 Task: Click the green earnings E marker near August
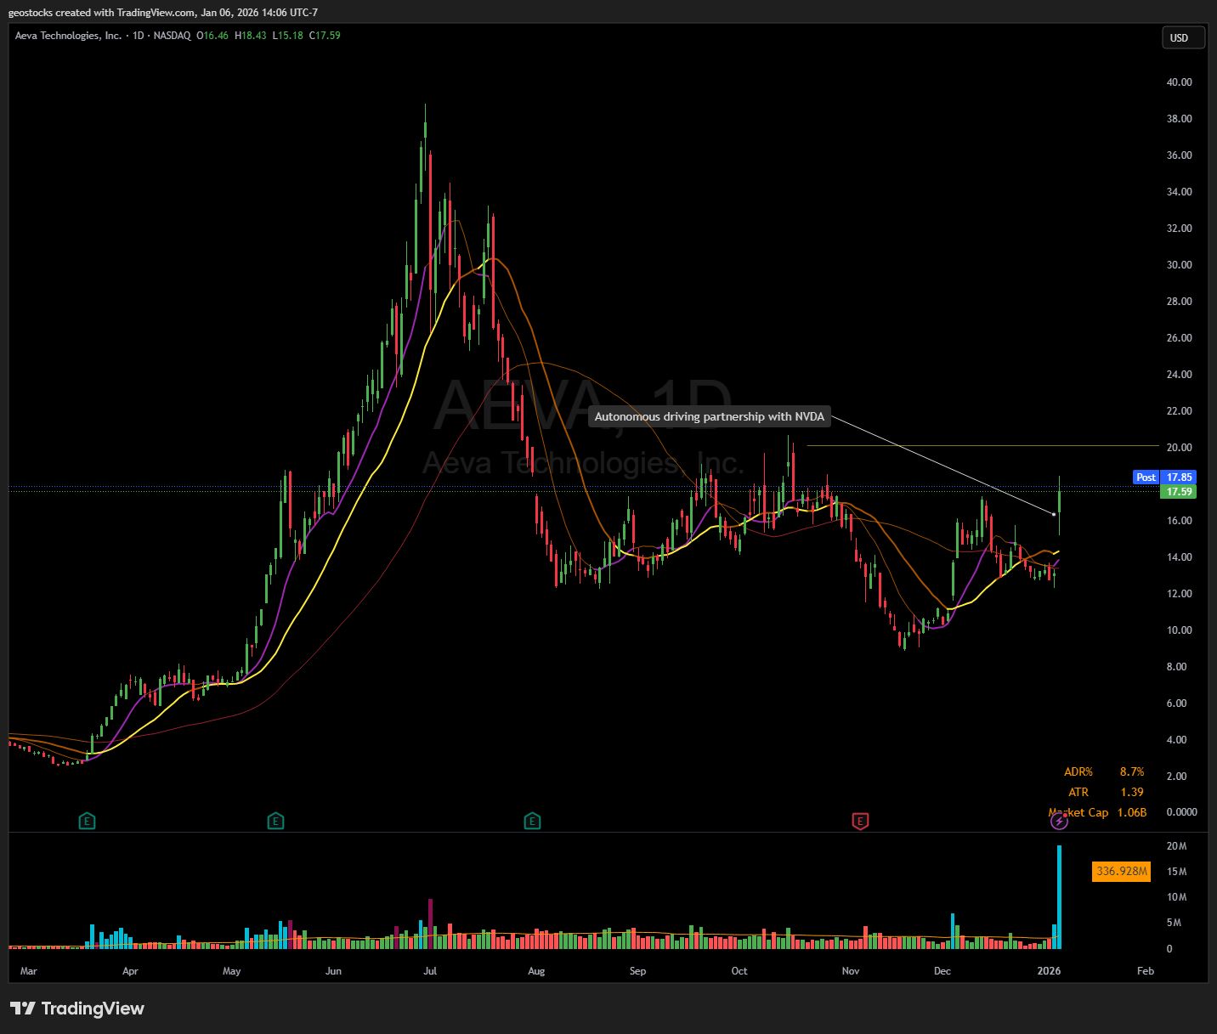pyautogui.click(x=532, y=821)
